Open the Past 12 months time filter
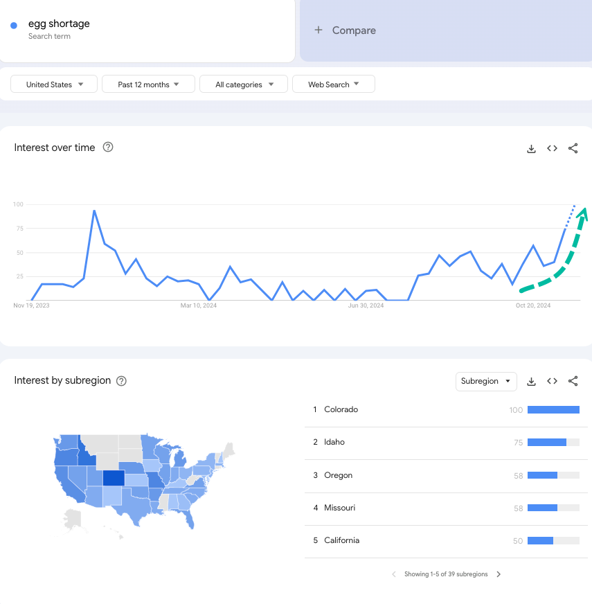592x604 pixels. pos(147,85)
